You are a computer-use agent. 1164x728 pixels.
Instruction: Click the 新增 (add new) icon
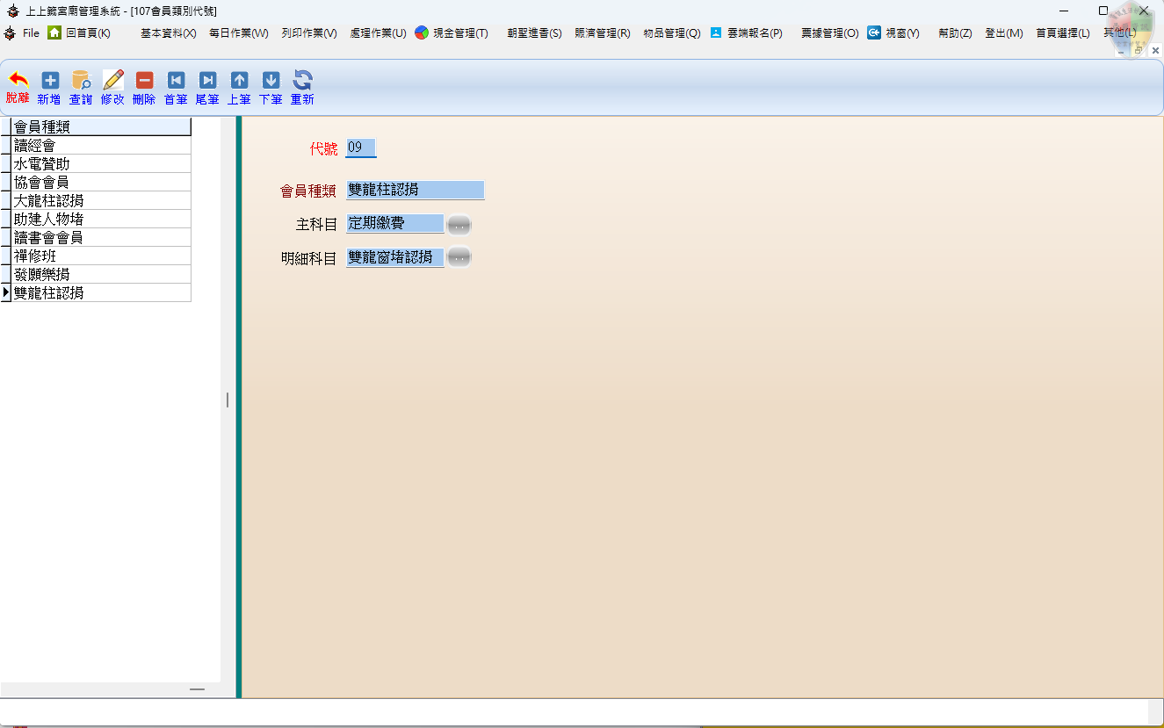(50, 87)
